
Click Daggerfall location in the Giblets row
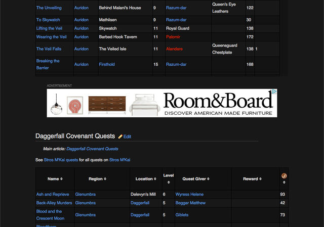coord(140,215)
